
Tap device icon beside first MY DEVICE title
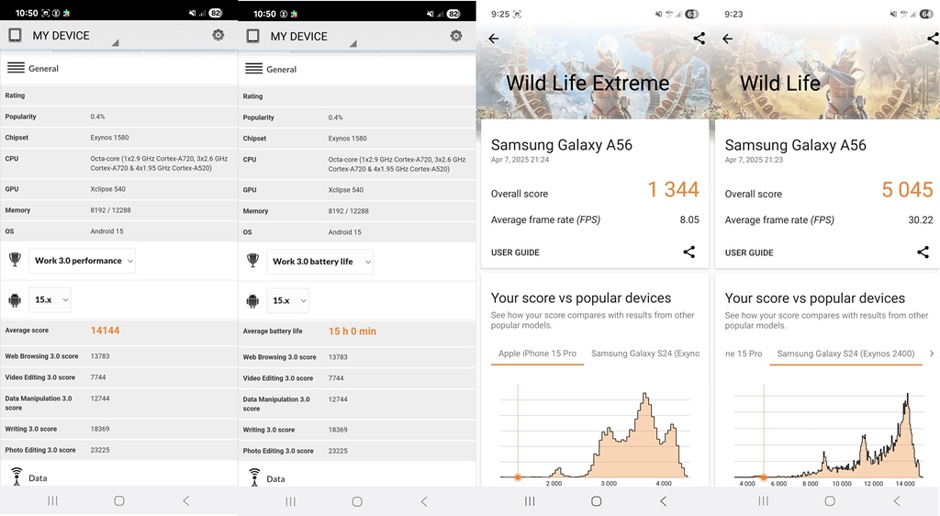(x=15, y=36)
